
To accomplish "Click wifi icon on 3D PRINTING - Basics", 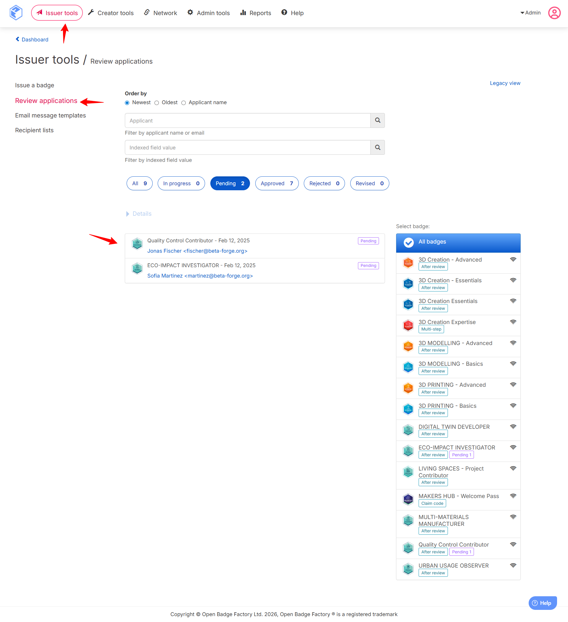I will (x=513, y=406).
